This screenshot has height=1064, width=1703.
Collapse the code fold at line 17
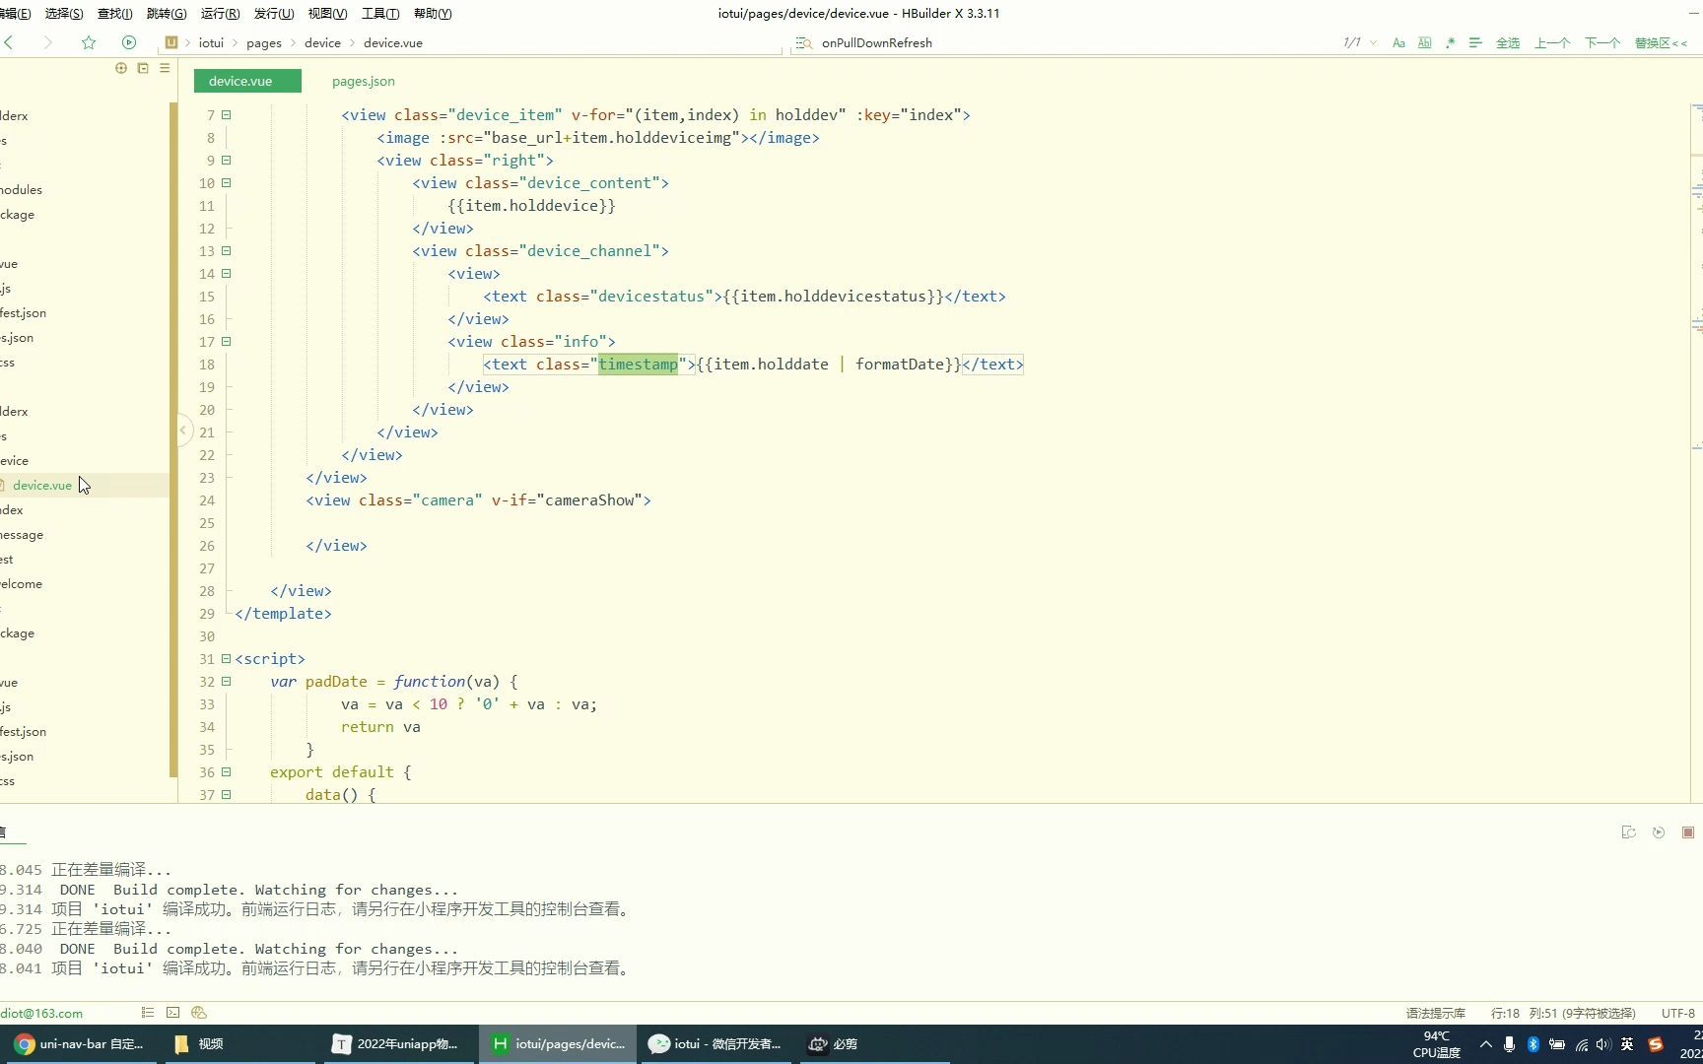226,342
